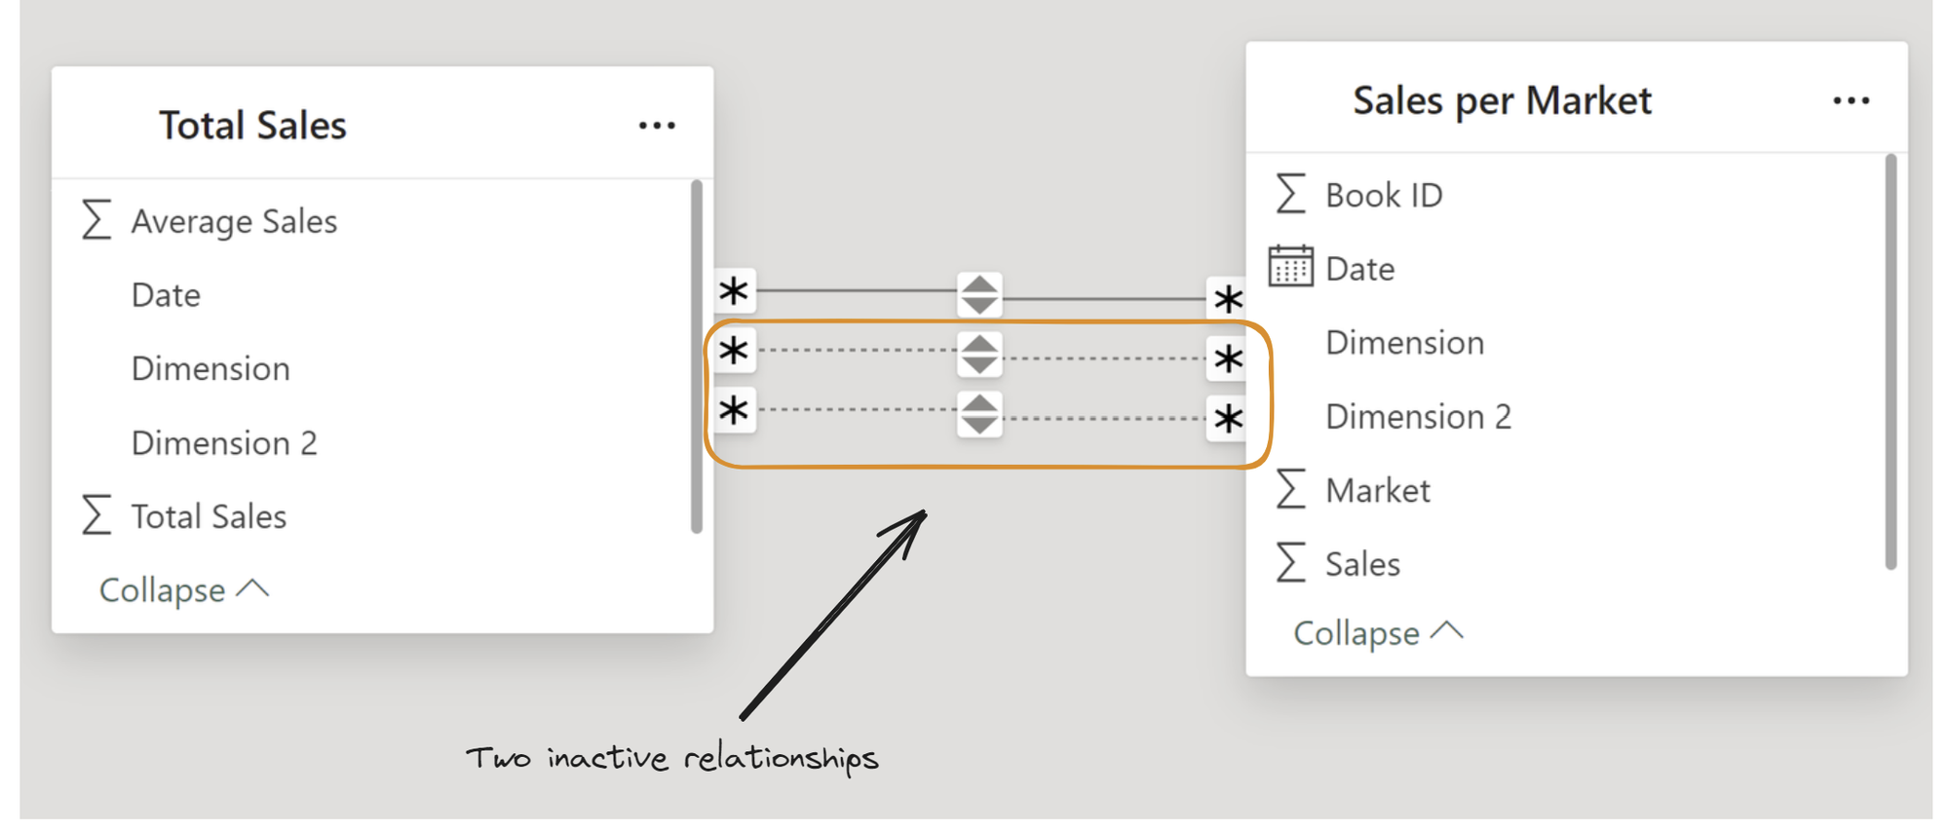This screenshot has height=830, width=1949.
Task: Click the second inactive relationship filter direction icon
Action: 979,414
